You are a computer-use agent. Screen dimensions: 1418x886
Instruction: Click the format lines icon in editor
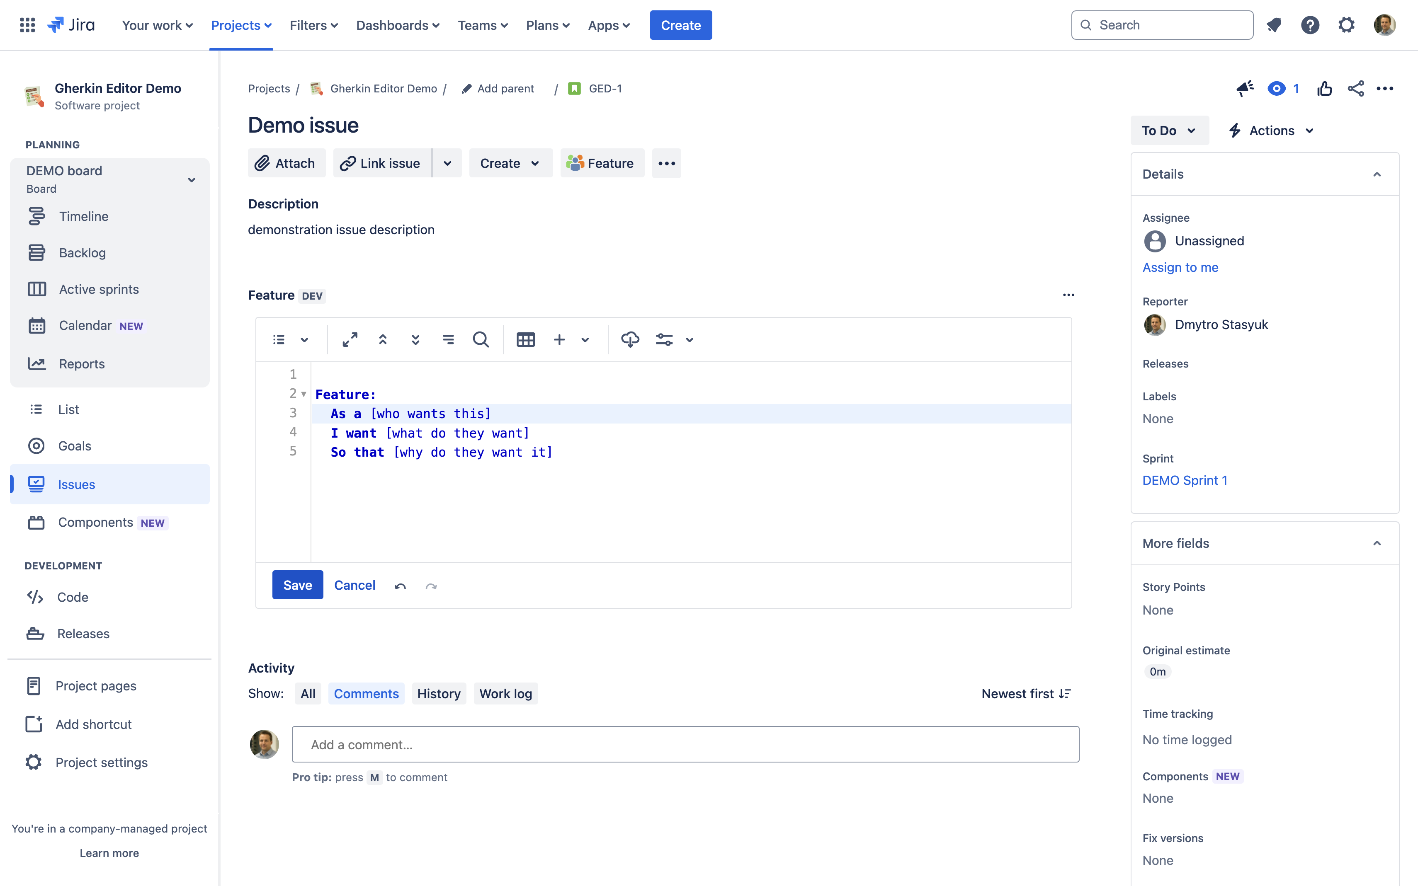(449, 339)
